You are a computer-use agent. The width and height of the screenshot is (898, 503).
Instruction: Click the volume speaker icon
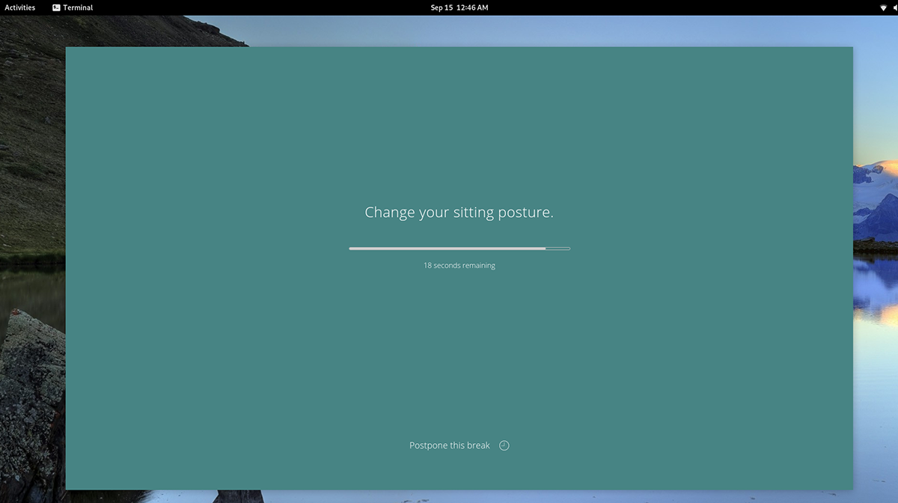click(895, 7)
